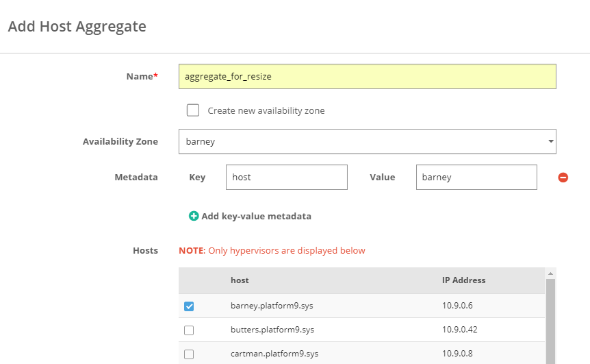Click the green plus metadata icon
The width and height of the screenshot is (590, 364).
[194, 216]
